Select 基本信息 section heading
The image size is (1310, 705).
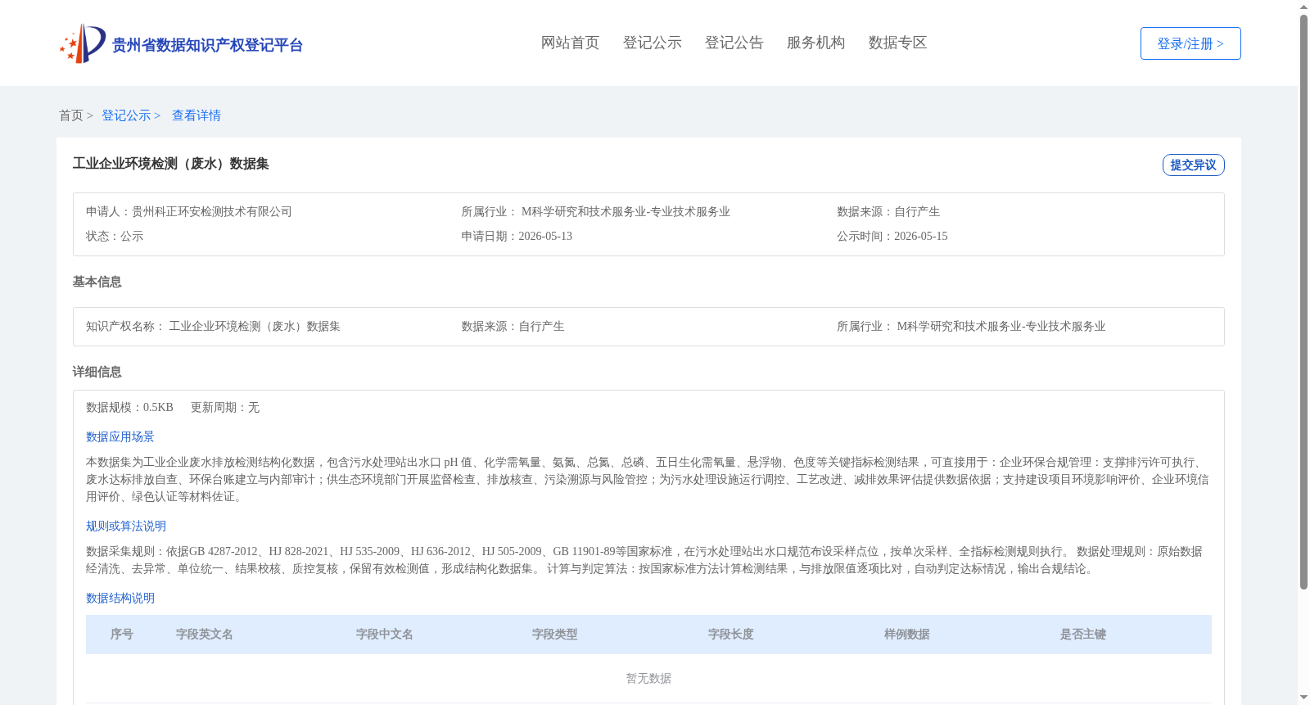[x=97, y=282]
